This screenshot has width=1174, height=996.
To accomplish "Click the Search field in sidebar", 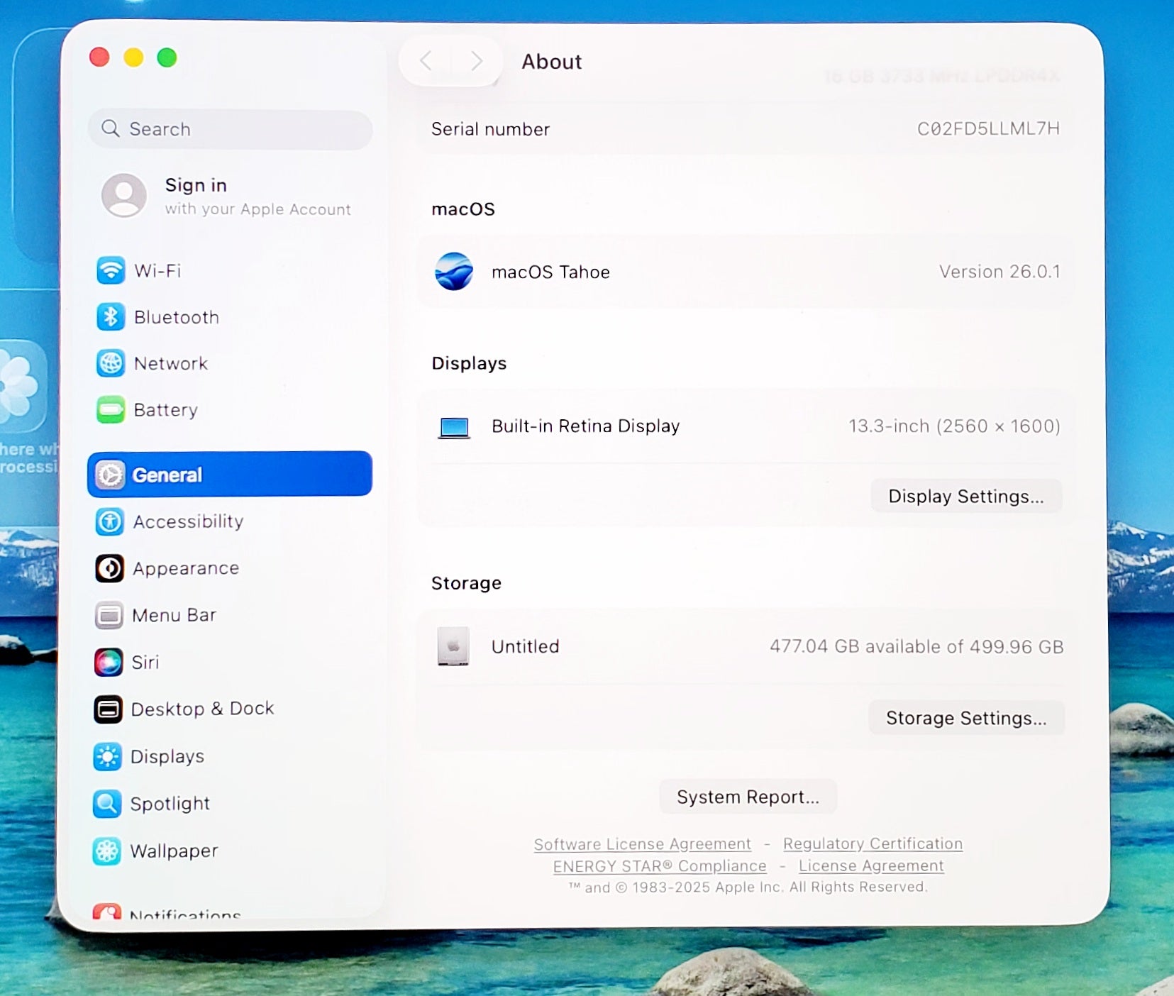I will (230, 129).
